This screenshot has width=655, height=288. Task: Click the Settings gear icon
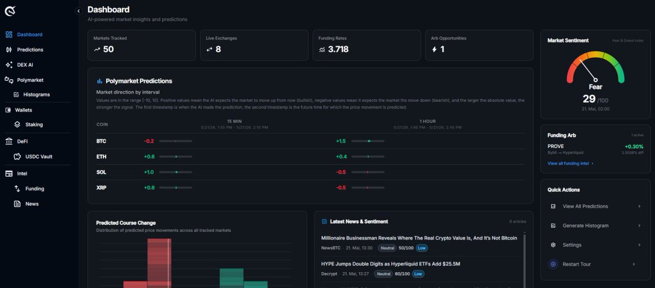coord(553,245)
